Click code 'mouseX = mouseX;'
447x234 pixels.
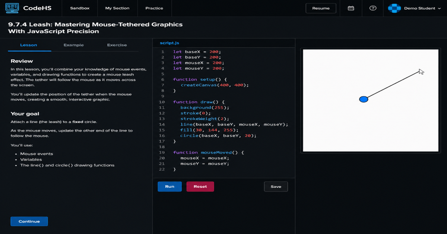point(205,158)
